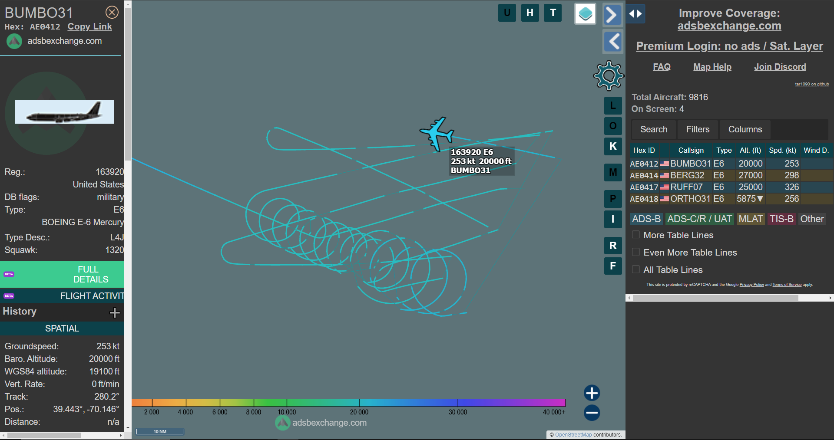Open the settings gear
Image resolution: width=834 pixels, height=440 pixels.
[x=609, y=76]
